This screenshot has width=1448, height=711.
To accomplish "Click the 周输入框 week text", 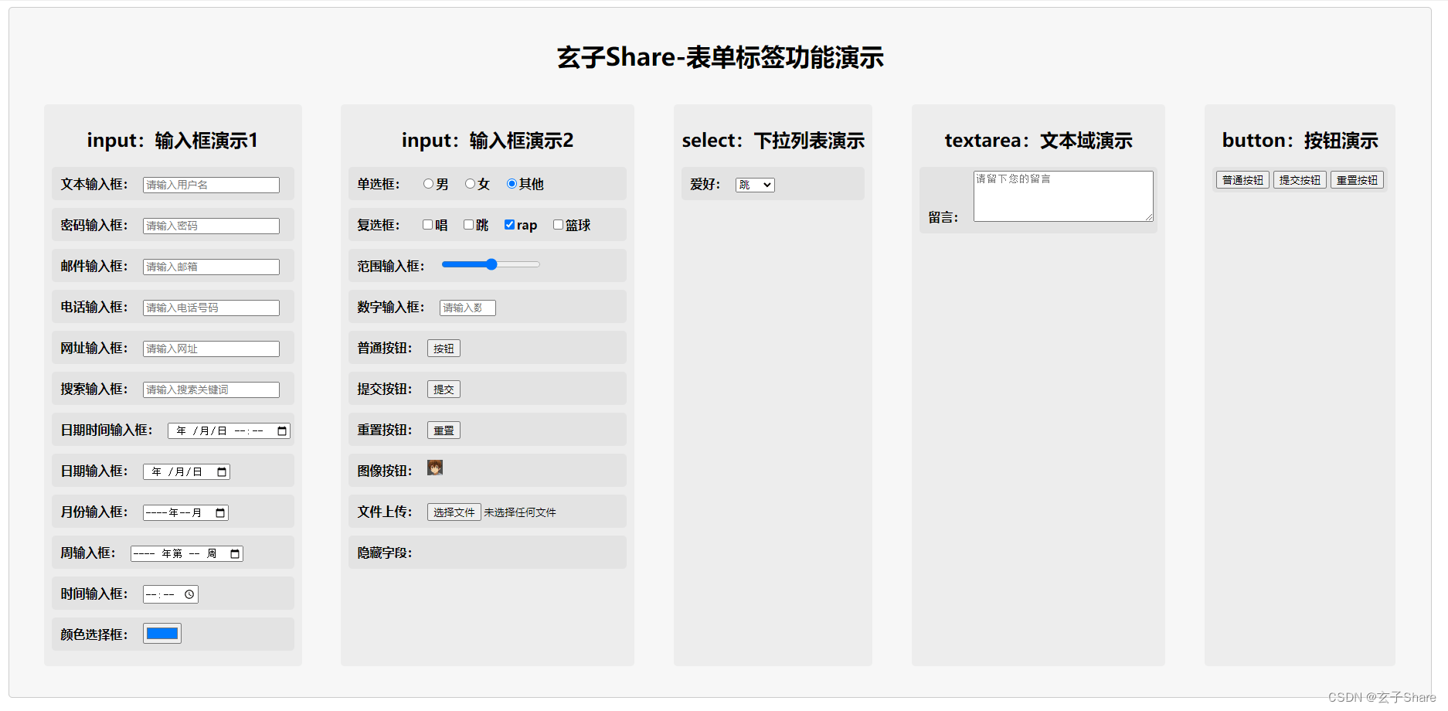I will click(175, 554).
